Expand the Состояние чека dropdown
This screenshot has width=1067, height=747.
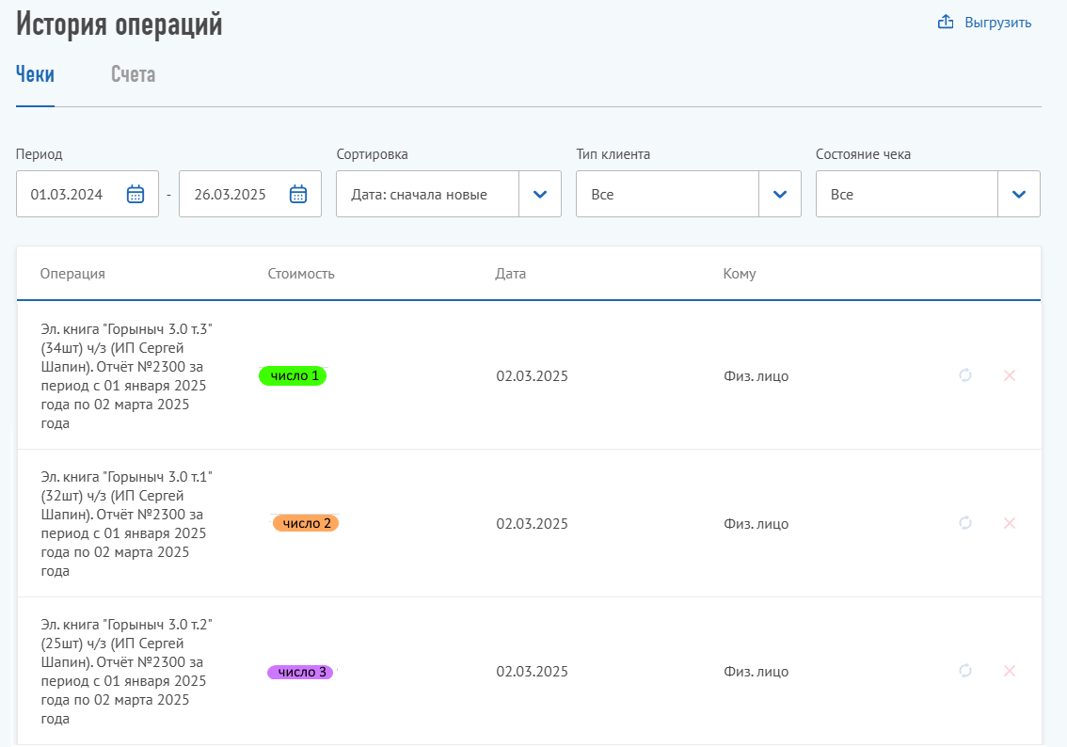(x=1018, y=195)
